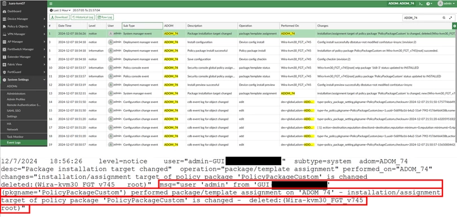The height and width of the screenshot is (217, 457).
Task: Expand the Extender Manager submenu
Action: point(45,57)
